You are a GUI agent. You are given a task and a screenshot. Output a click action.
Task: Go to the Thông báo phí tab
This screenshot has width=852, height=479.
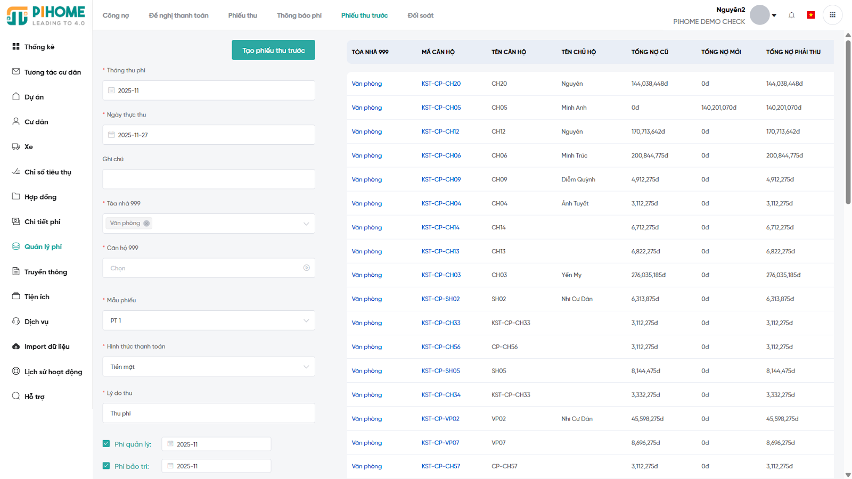(299, 15)
